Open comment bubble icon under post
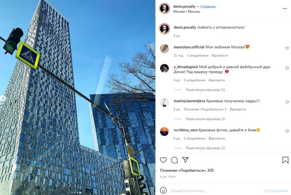Screen dimensions: 291x195 [174, 160]
